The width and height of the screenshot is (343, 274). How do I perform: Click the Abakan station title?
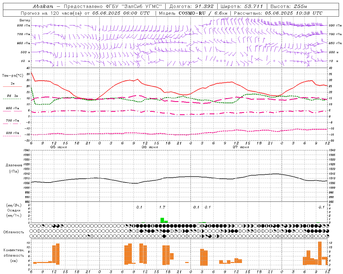pyautogui.click(x=43, y=6)
